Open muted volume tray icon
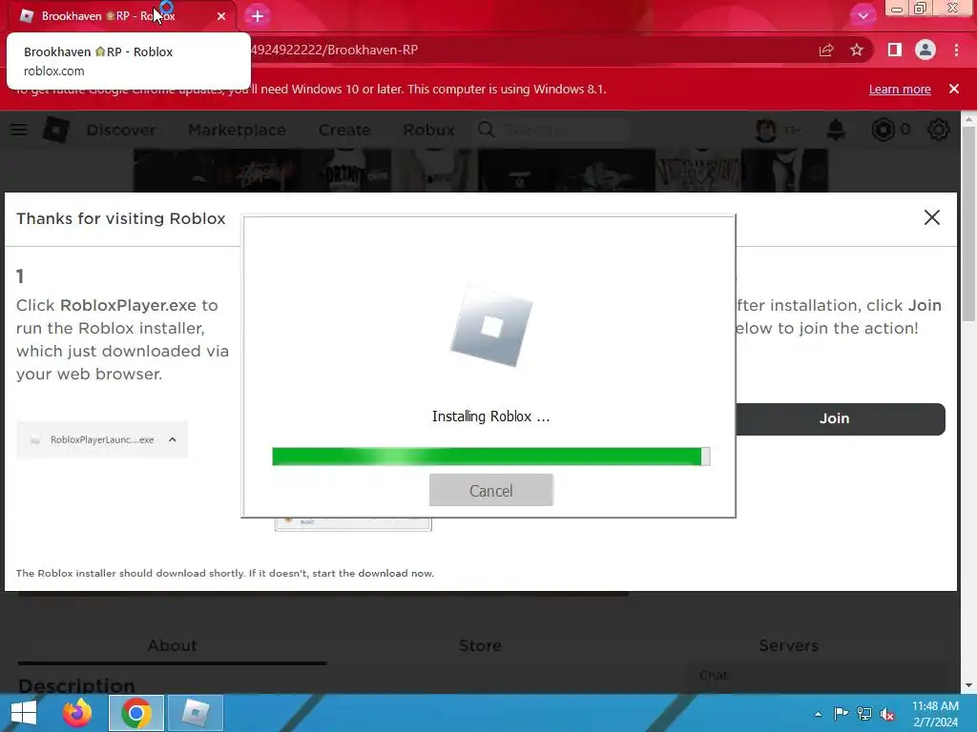Image resolution: width=977 pixels, height=732 pixels. pyautogui.click(x=887, y=714)
